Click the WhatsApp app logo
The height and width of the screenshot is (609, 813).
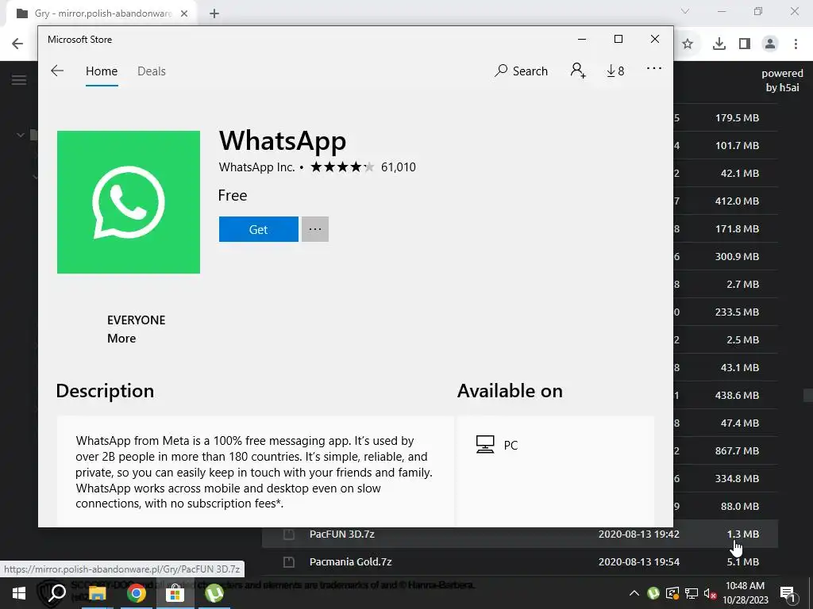[x=128, y=202]
